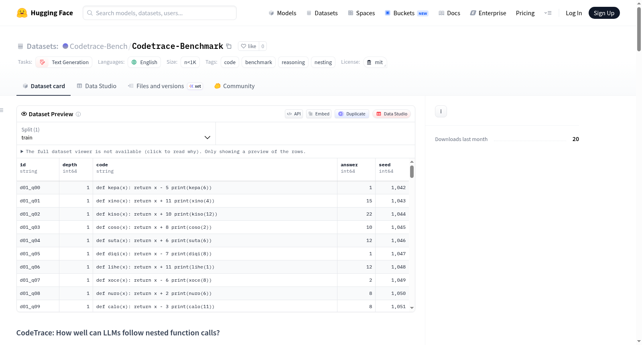Click the Text Generation task icon
The height and width of the screenshot is (345, 642).
point(43,62)
